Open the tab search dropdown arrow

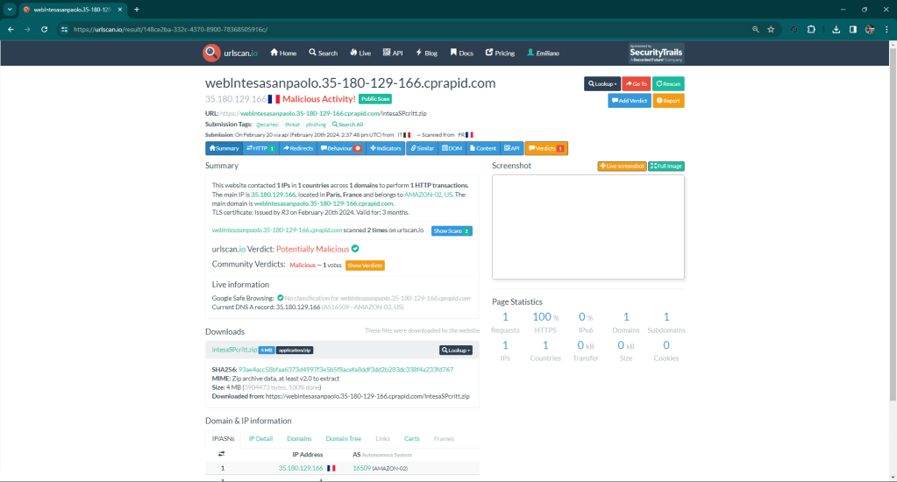pos(9,9)
